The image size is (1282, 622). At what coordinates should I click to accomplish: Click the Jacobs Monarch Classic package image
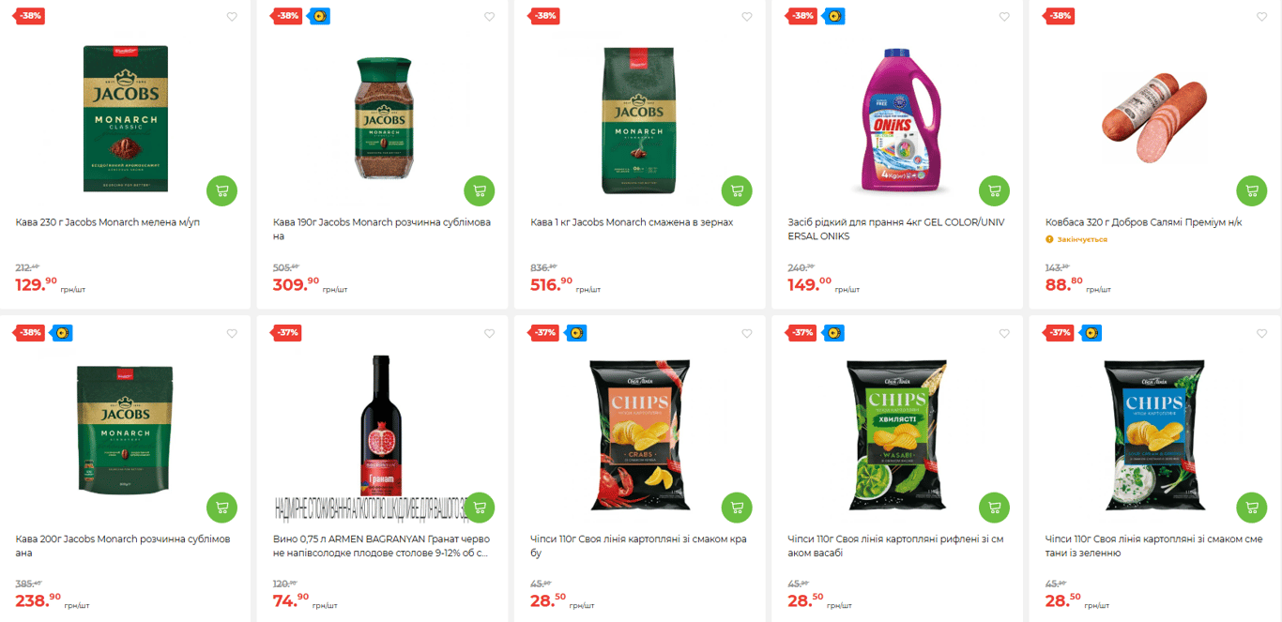pos(125,118)
